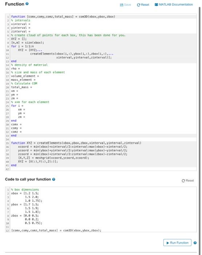Viewport: 202px width, 255px height.
Task: Click the 'zcoord =' line in createElements
Action: 73,154
